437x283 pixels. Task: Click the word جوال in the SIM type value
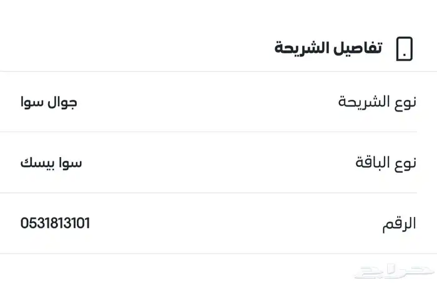pyautogui.click(x=62, y=102)
